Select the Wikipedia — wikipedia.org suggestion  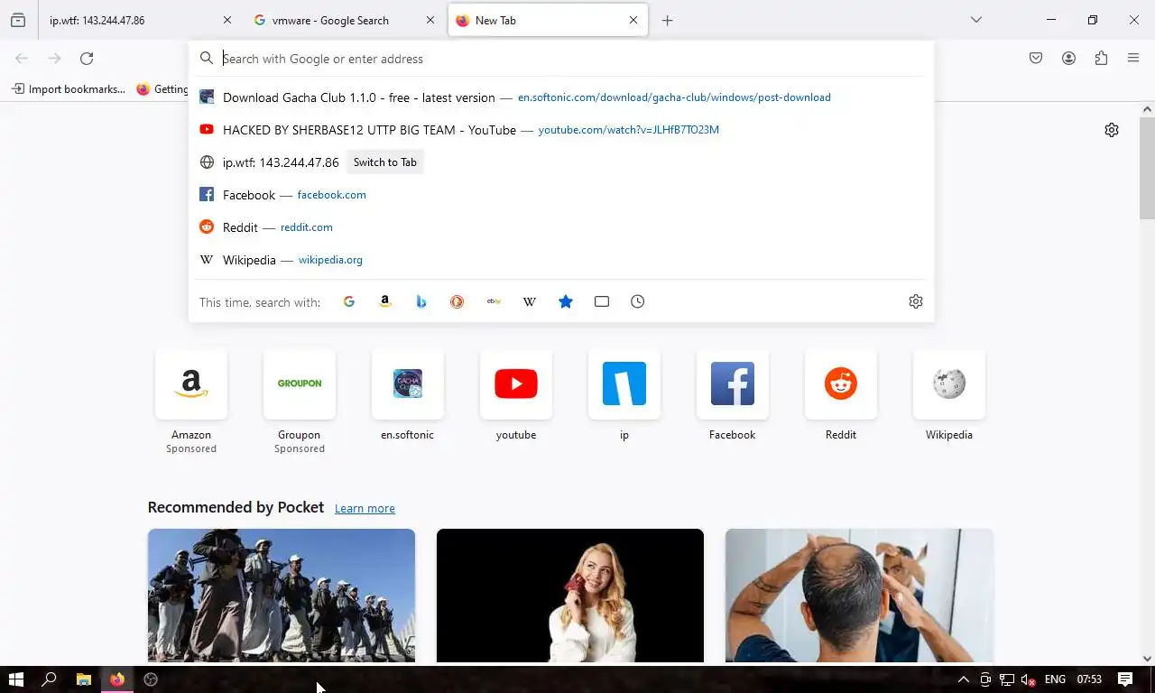click(561, 260)
